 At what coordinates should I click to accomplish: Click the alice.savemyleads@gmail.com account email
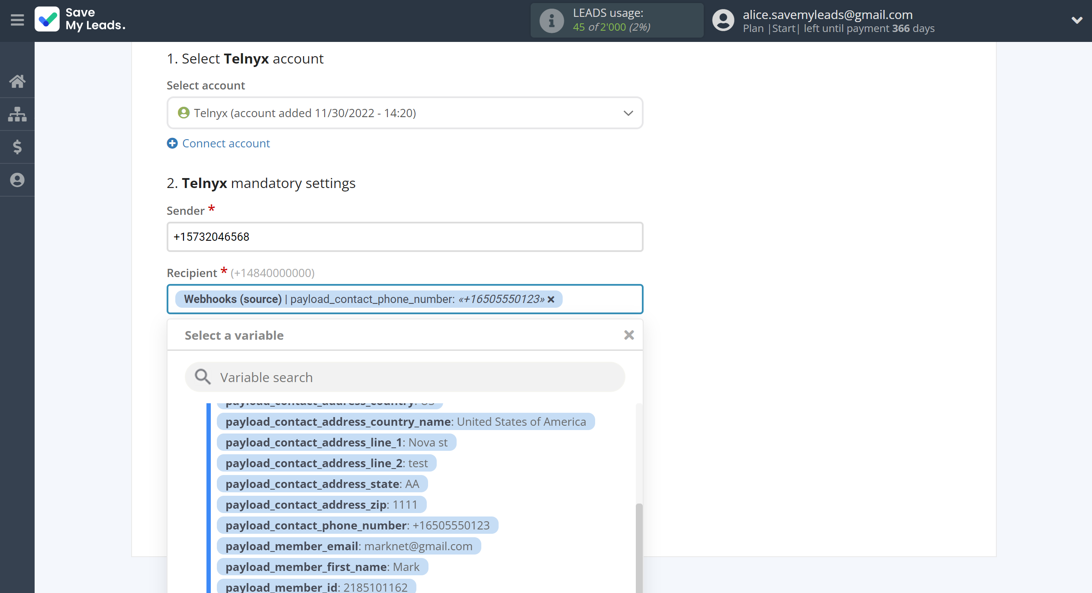pyautogui.click(x=828, y=15)
